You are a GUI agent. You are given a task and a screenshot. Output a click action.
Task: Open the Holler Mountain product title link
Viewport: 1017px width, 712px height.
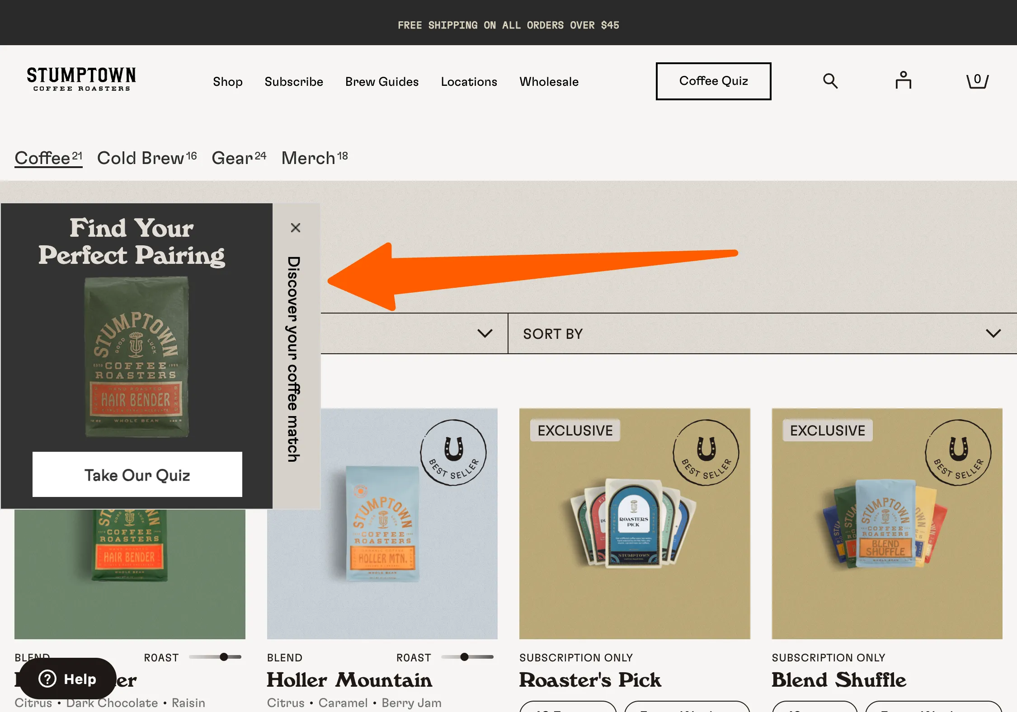point(349,679)
